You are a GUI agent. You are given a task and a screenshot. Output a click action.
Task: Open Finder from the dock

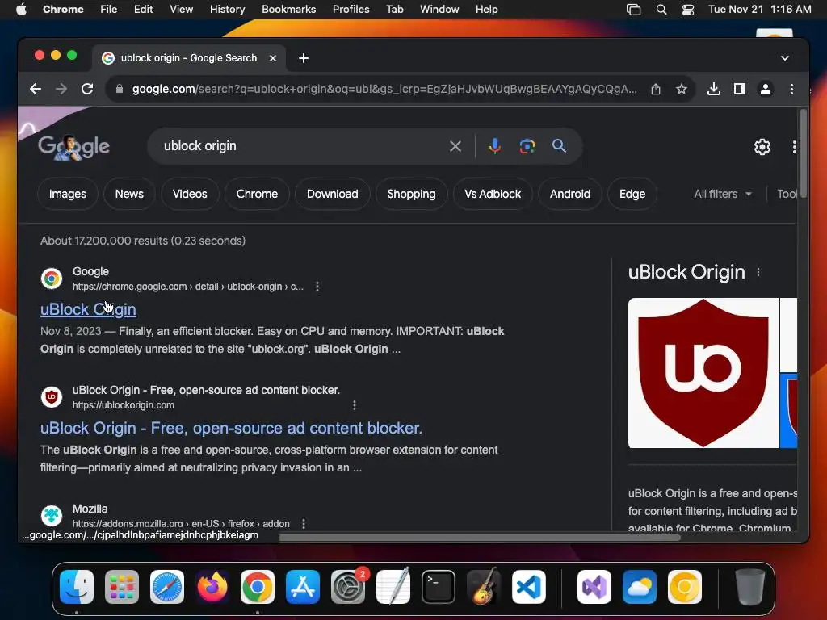pyautogui.click(x=77, y=587)
